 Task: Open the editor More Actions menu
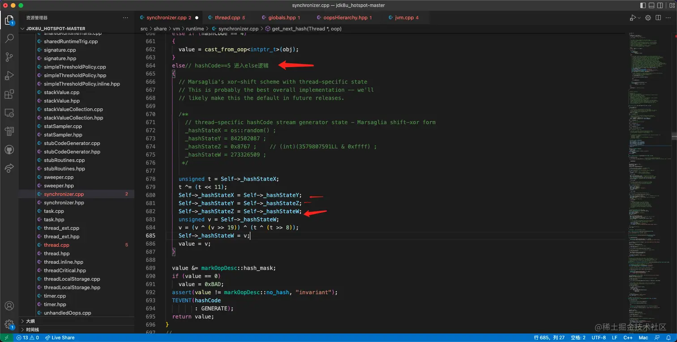(x=668, y=17)
